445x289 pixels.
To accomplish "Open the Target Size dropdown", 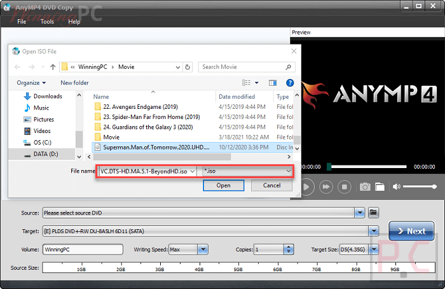I will coord(374,250).
